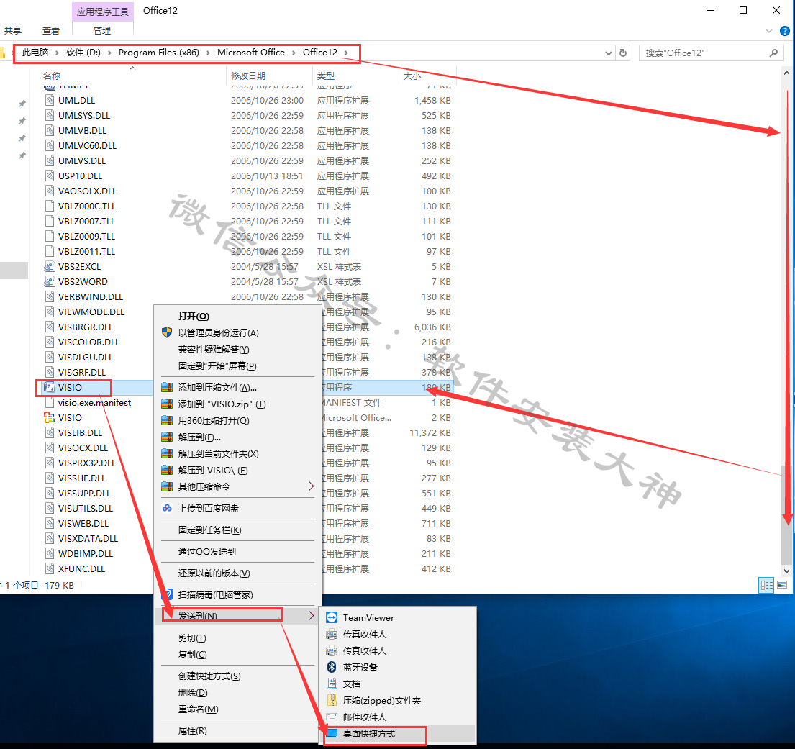
Task: Expand the chevron after Microsoft Office breadcrumb
Action: pos(294,53)
